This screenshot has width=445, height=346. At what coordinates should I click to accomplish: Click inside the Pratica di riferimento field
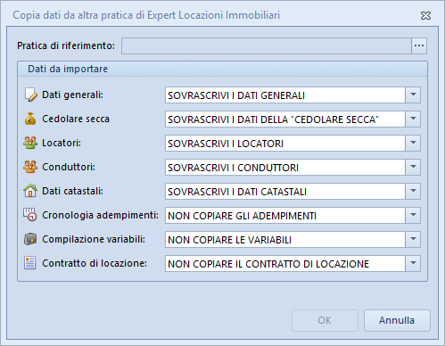[x=267, y=45]
